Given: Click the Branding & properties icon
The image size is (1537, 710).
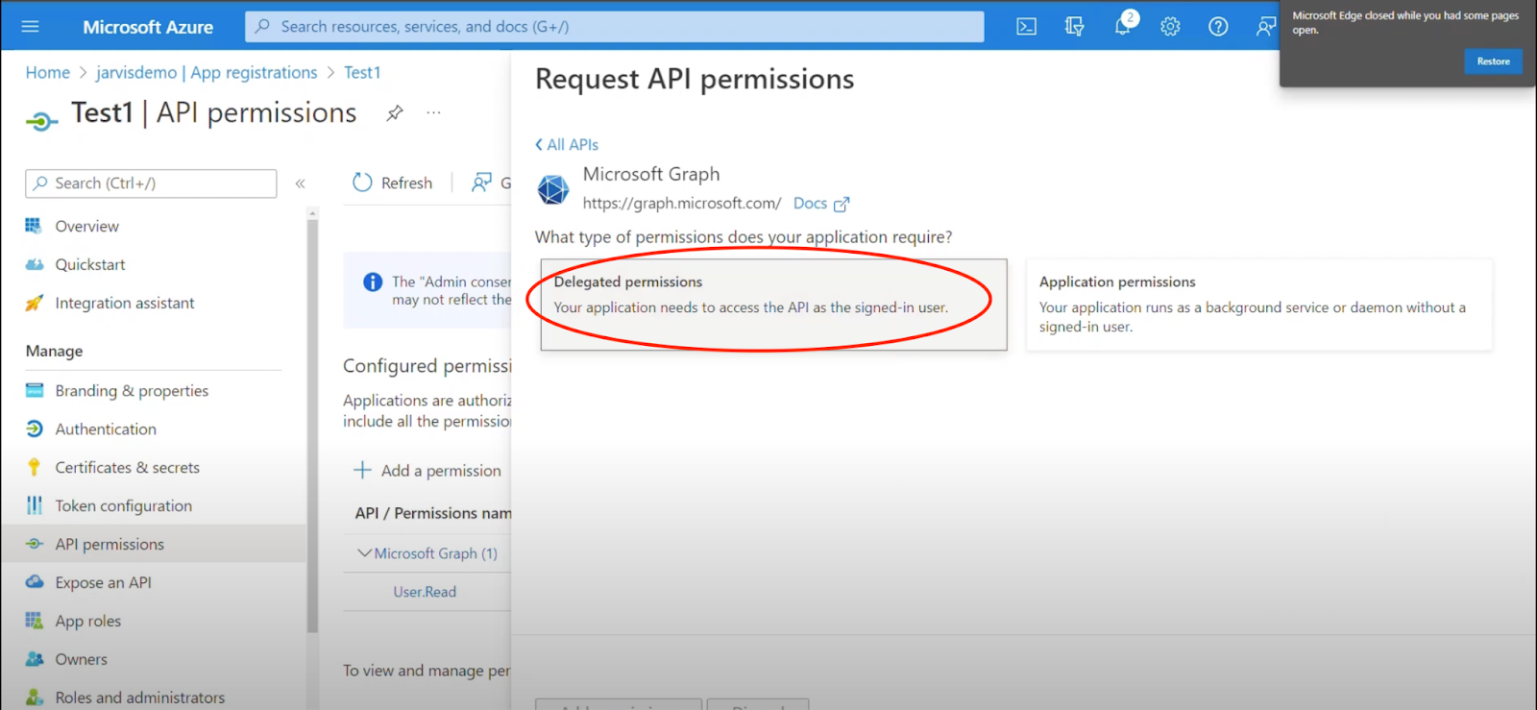Looking at the screenshot, I should pos(34,390).
